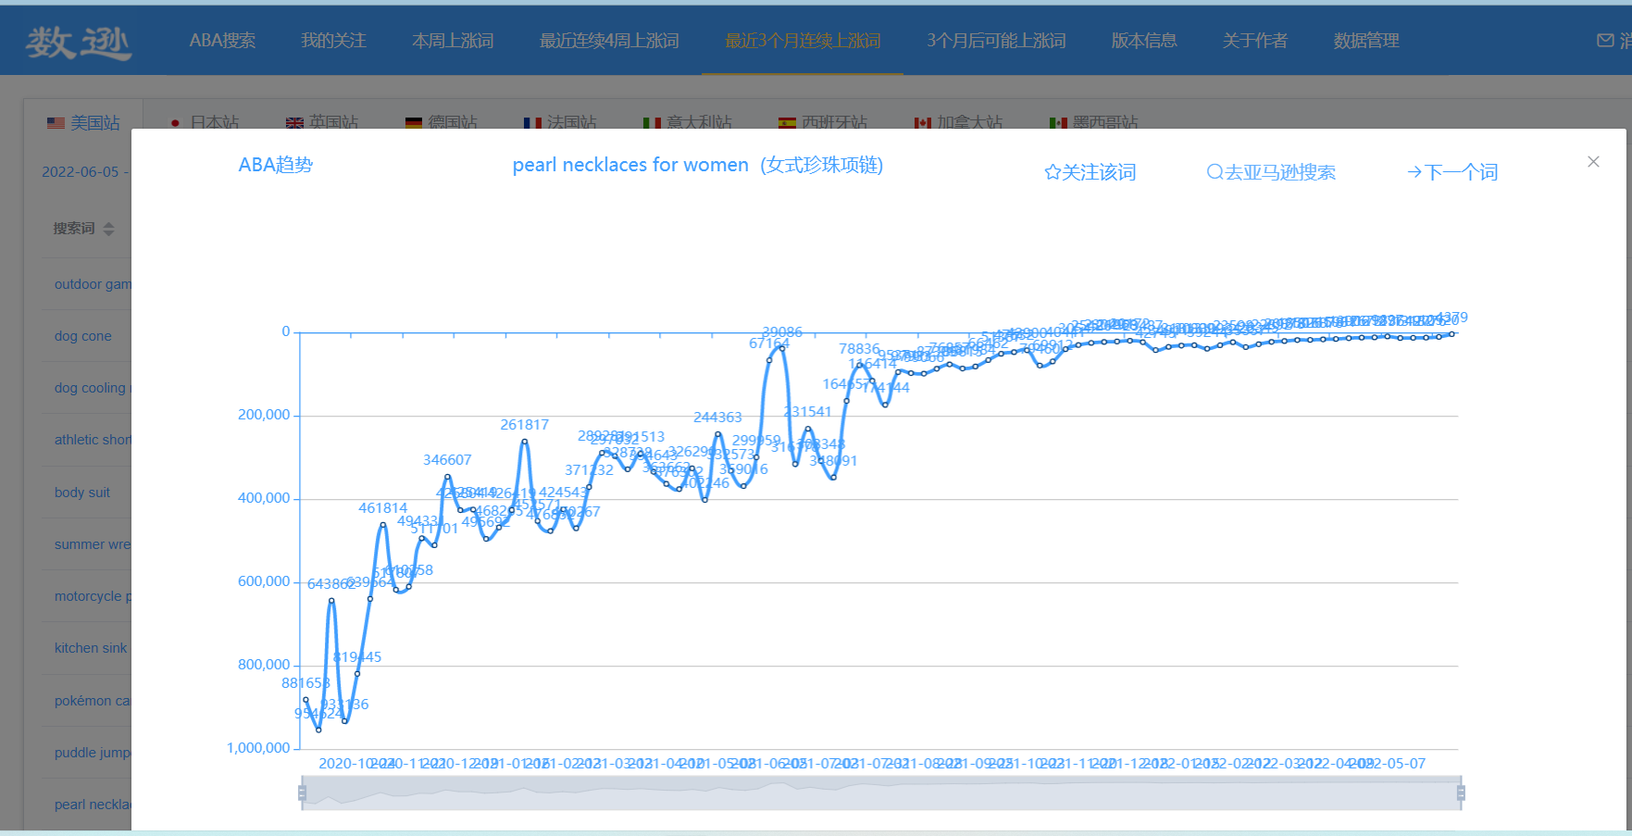The image size is (1632, 836).
Task: Select the 'motorcycle p' keyword row
Action: click(x=93, y=596)
